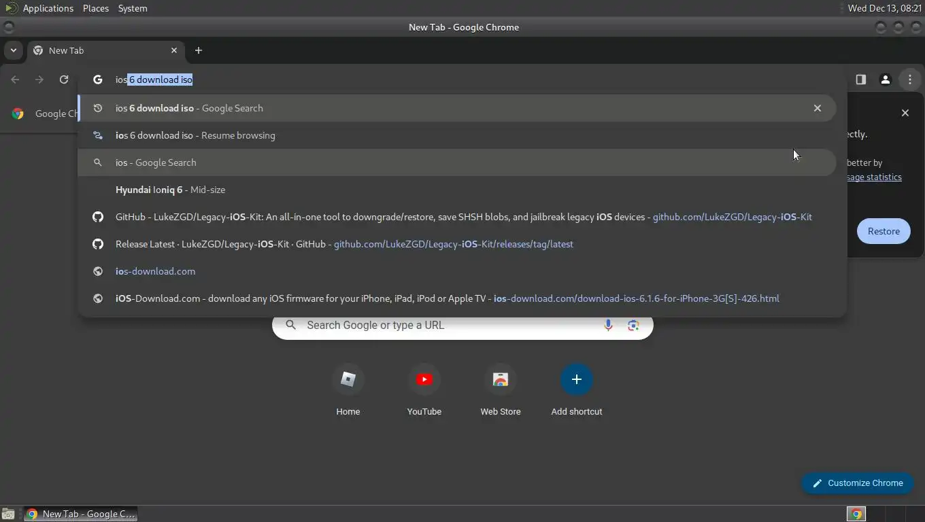The height and width of the screenshot is (522, 925).
Task: Click the show desktop icon in the bottom panel
Action: click(x=8, y=514)
